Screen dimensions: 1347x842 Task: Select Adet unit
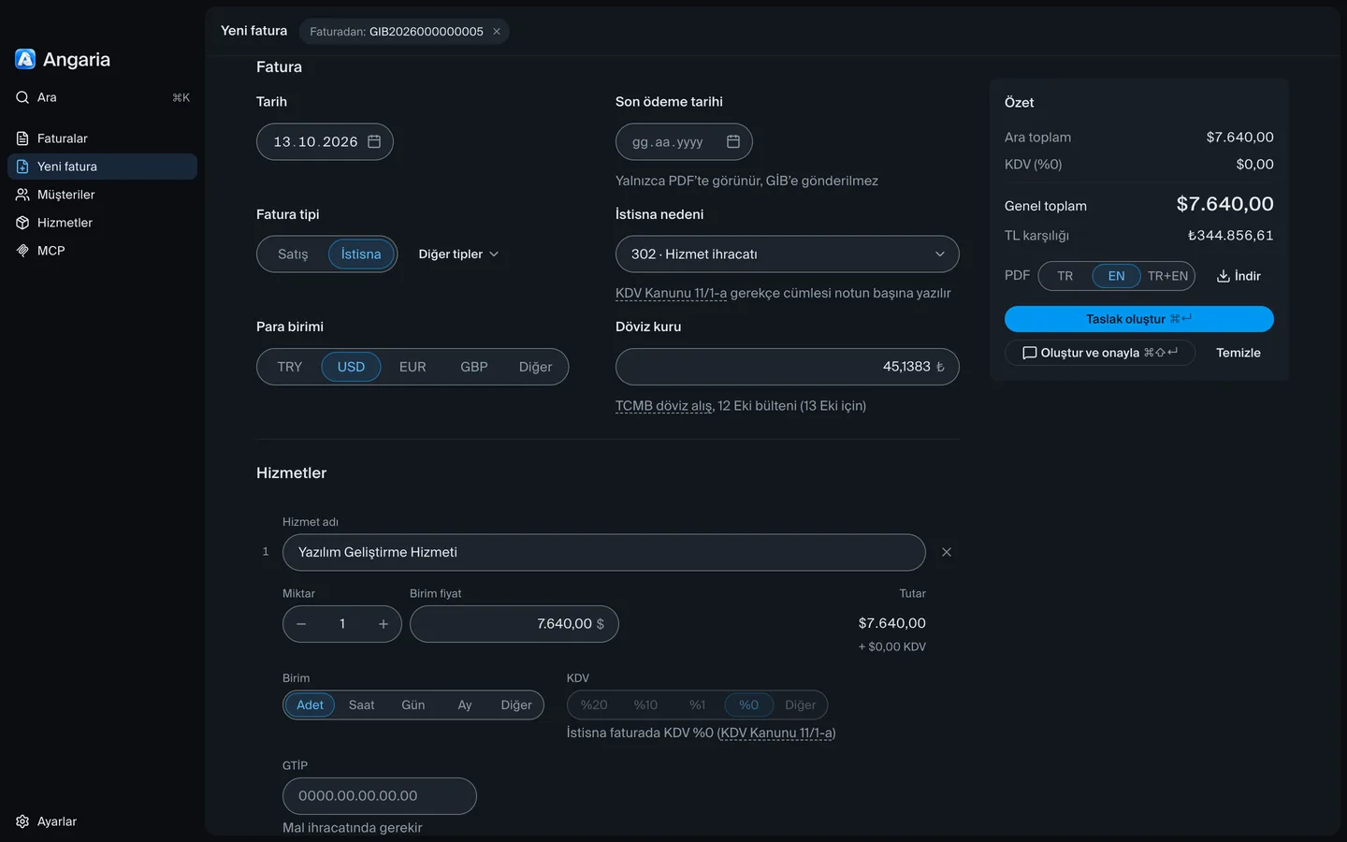310,705
